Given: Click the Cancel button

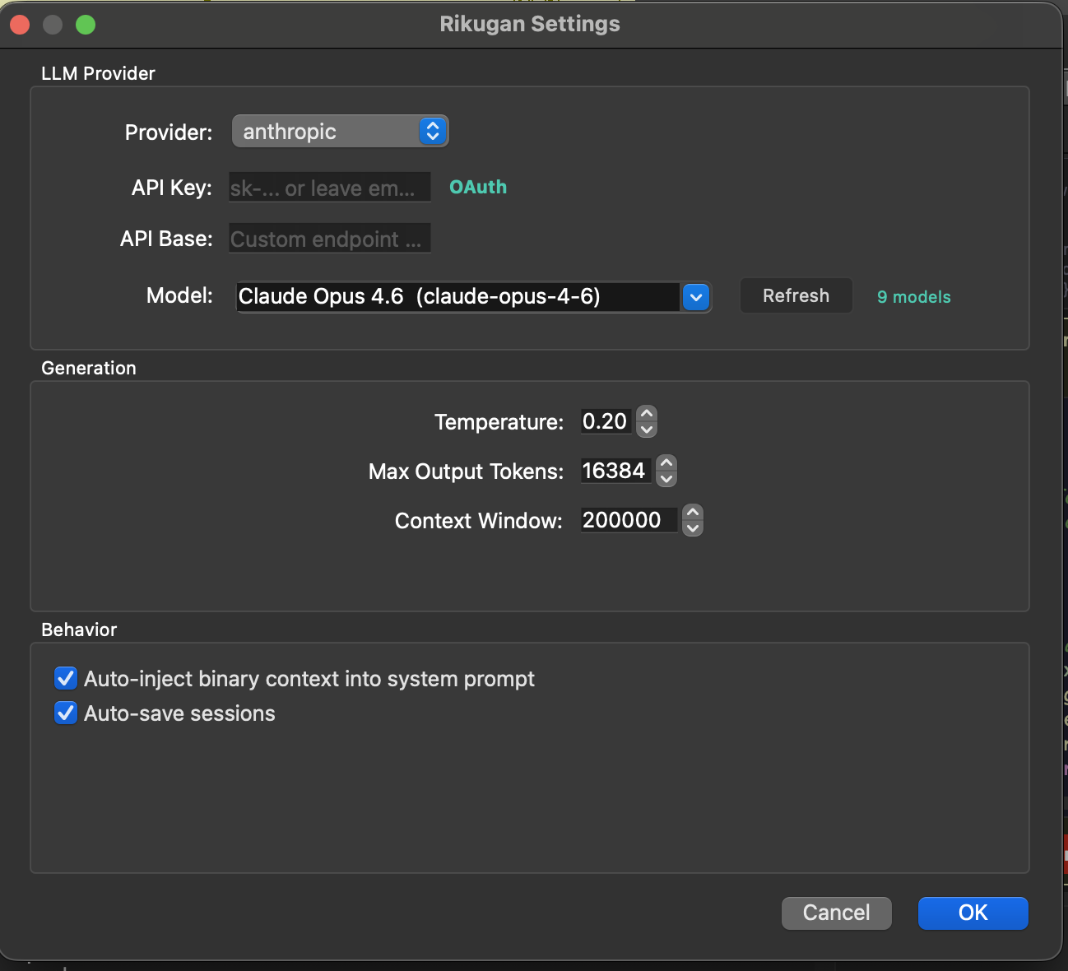Looking at the screenshot, I should click(x=836, y=913).
